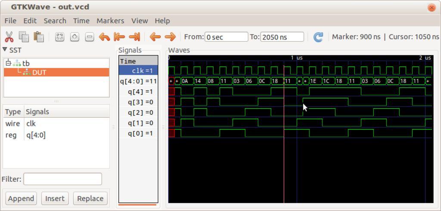Click the Cut scissors icon
The width and height of the screenshot is (441, 211).
9,37
